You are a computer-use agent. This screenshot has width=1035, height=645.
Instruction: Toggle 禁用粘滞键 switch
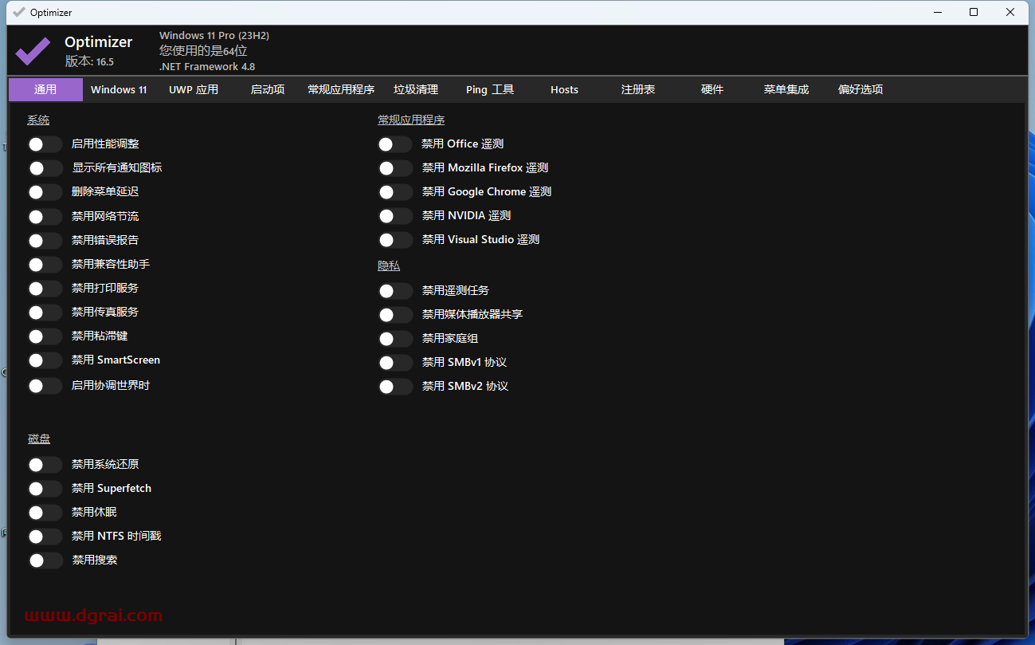[45, 336]
